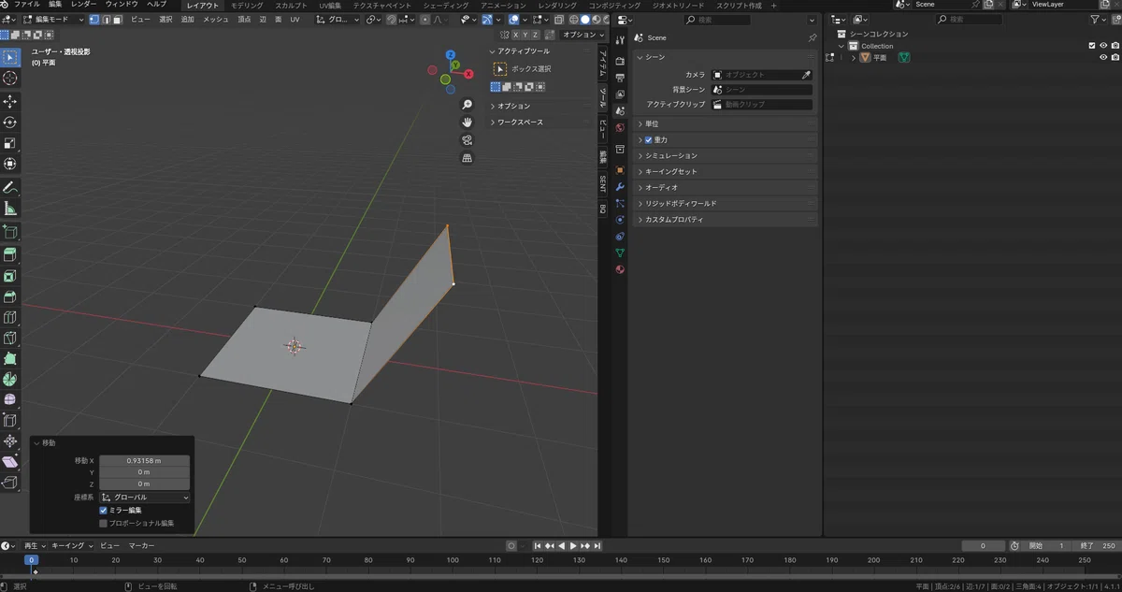Toggle the ミラー編集 checkbox
The image size is (1122, 592).
tap(103, 511)
